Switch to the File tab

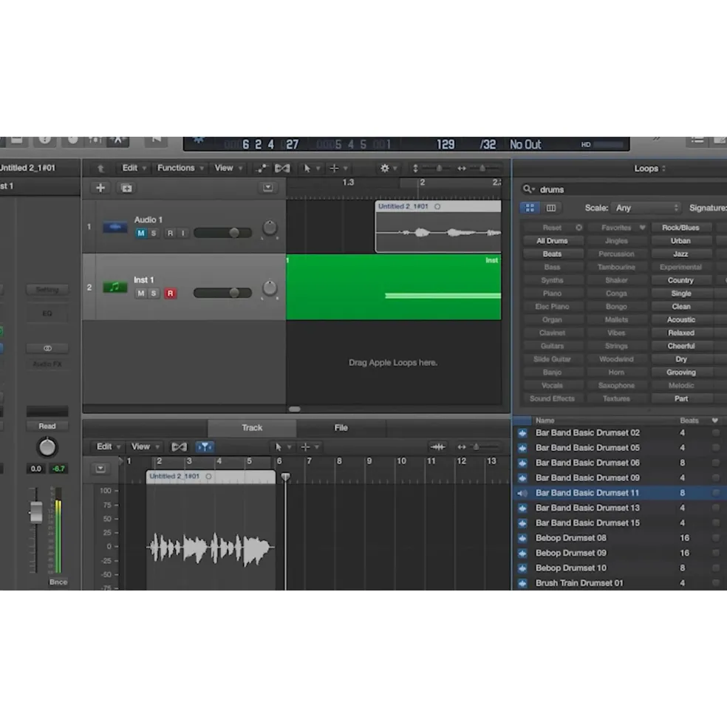point(341,428)
